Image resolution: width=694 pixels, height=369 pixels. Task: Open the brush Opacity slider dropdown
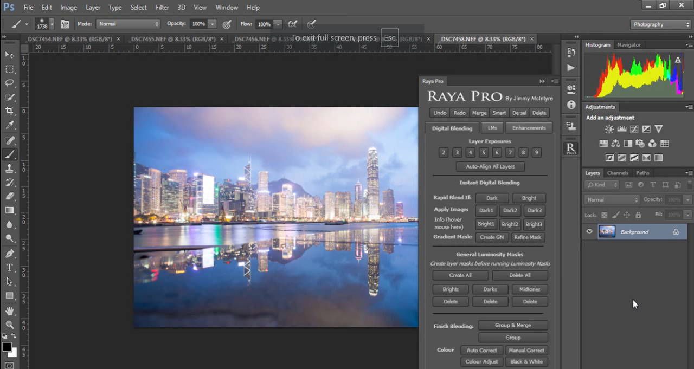[212, 24]
